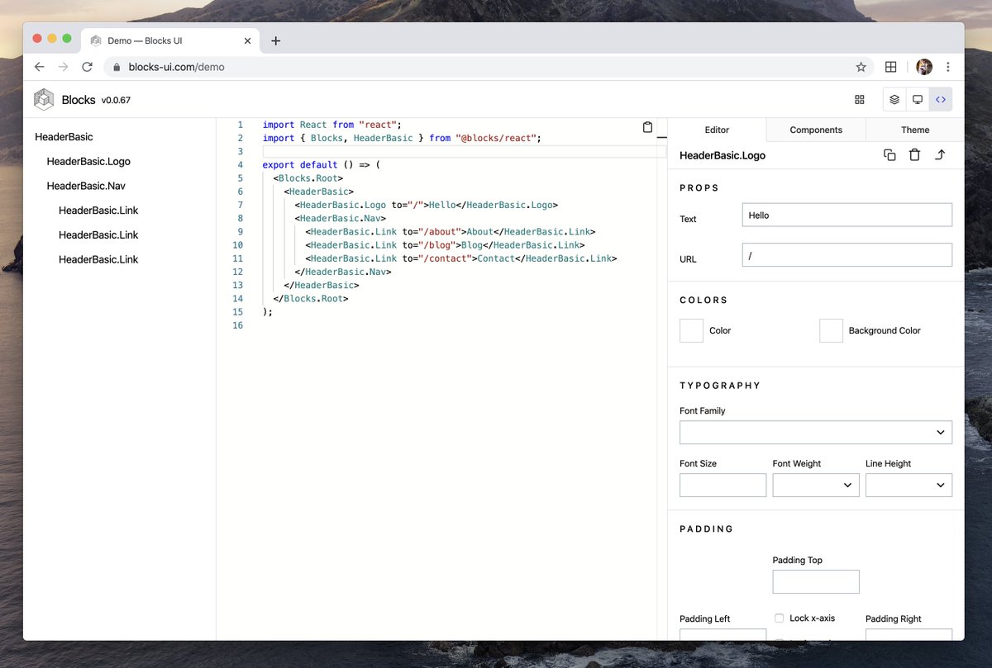Select HeaderBasic root in the tree

[x=64, y=137]
